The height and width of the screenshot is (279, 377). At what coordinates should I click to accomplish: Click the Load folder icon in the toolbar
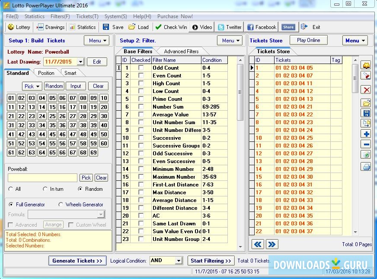pos(132,27)
